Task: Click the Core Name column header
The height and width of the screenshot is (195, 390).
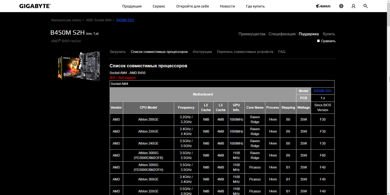Action: pos(255,107)
